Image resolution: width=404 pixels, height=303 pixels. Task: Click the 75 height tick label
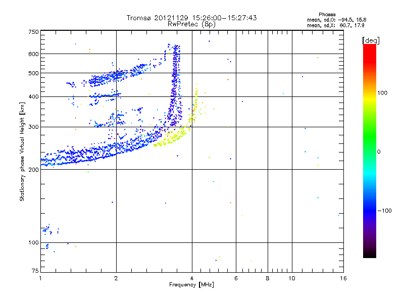coord(35,271)
